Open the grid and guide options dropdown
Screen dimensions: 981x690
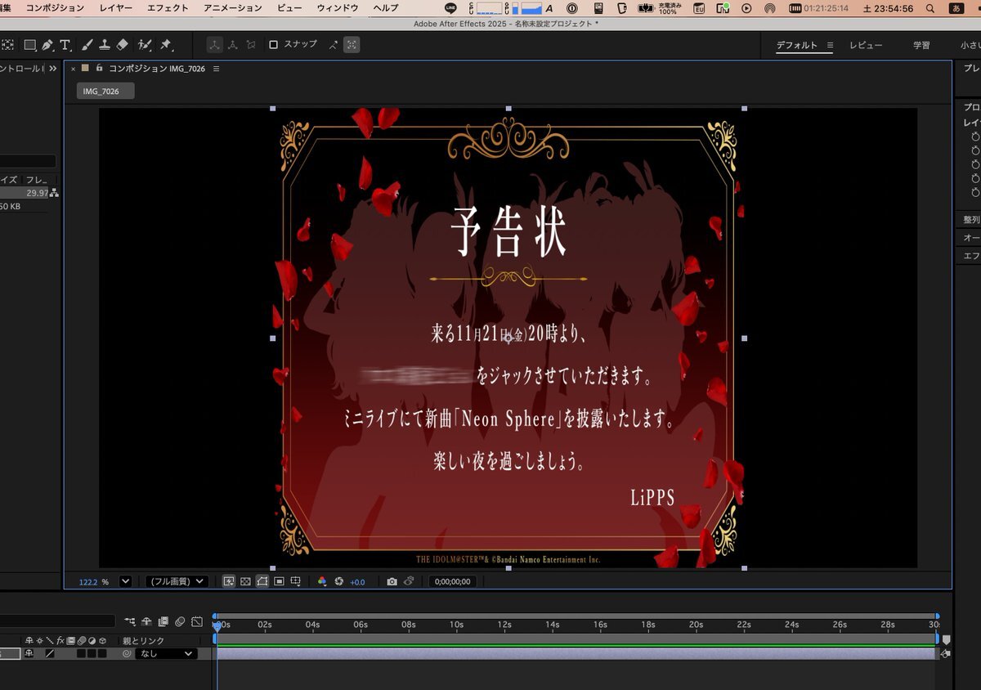[x=296, y=581]
